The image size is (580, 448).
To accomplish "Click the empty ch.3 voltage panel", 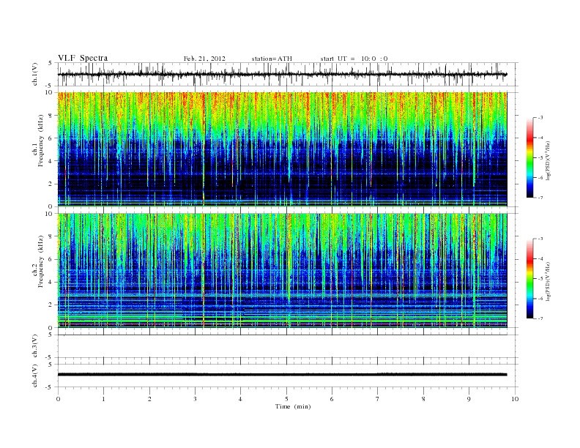I will tap(288, 346).
